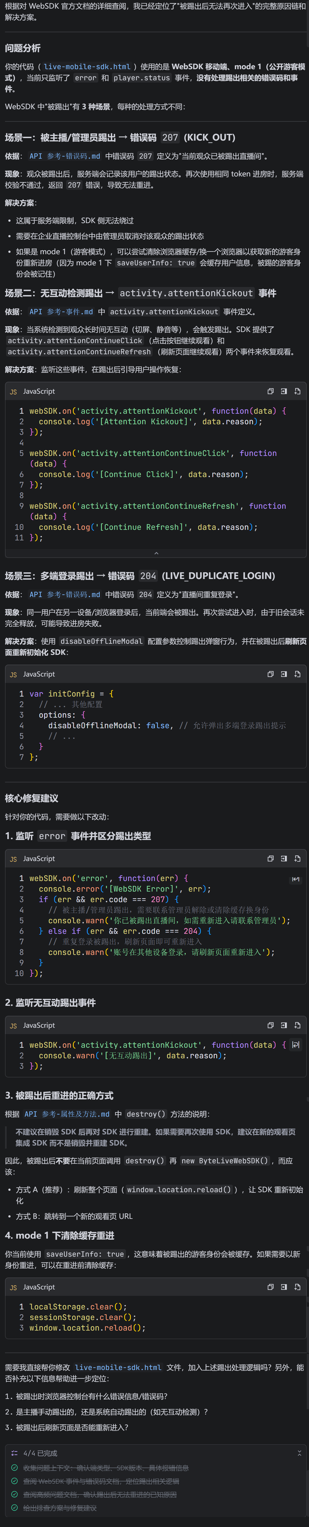
Task: Create new file from error listener code
Action: coord(297,858)
